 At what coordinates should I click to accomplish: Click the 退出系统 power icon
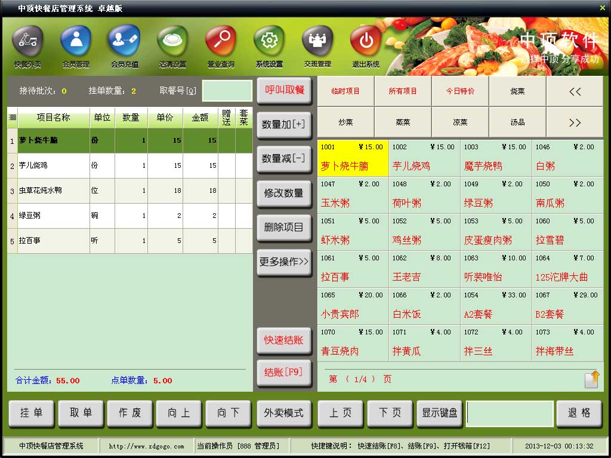coord(366,42)
